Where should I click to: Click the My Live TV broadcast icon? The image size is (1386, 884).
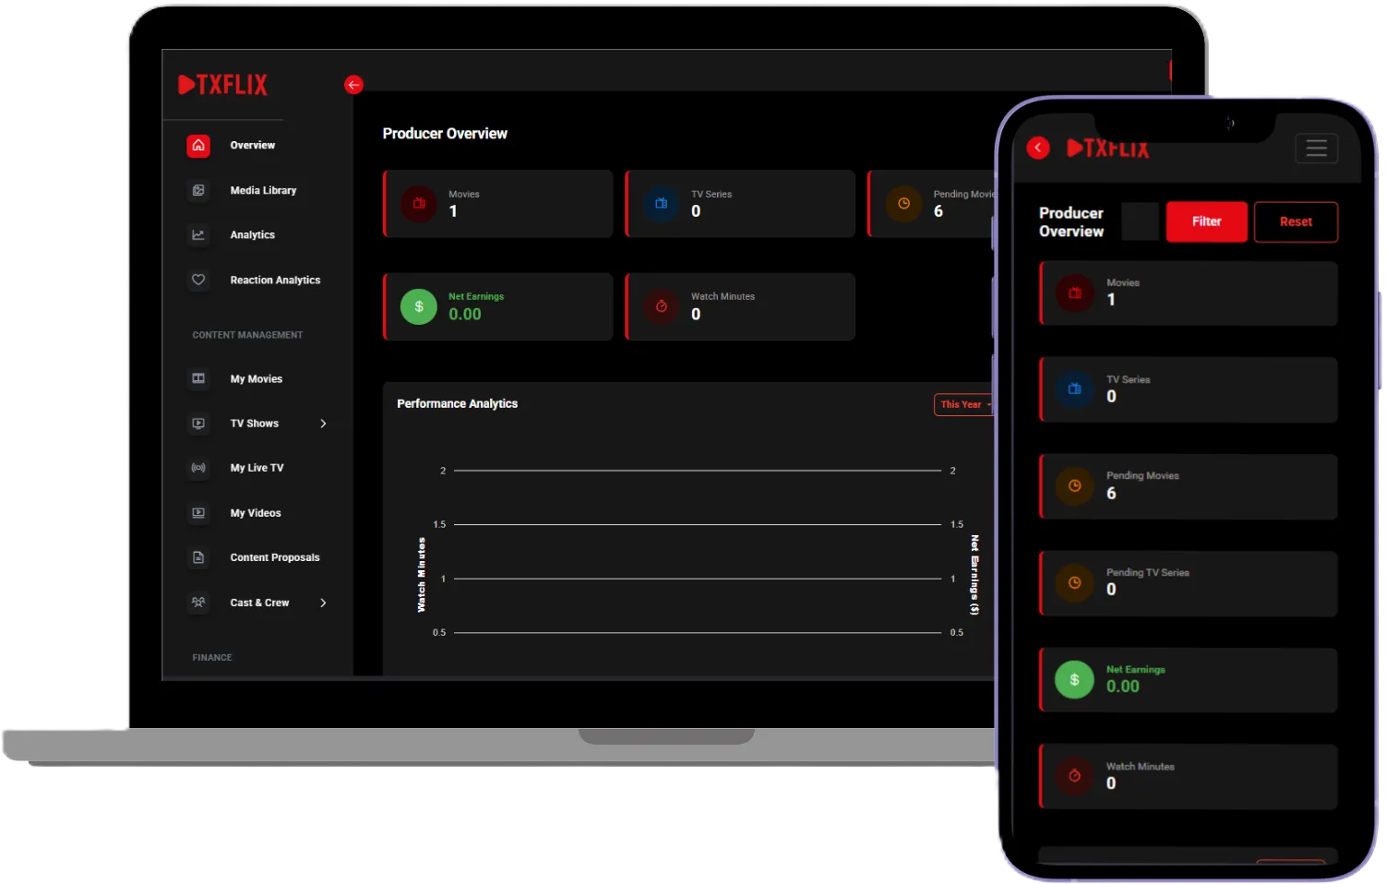(197, 468)
